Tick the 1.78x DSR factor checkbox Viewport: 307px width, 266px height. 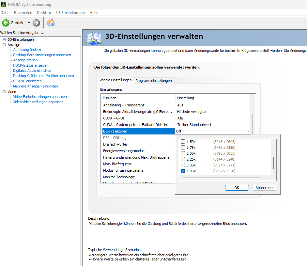tap(183, 147)
